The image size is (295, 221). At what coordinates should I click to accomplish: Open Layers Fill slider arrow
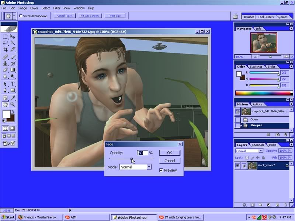pos(290,158)
